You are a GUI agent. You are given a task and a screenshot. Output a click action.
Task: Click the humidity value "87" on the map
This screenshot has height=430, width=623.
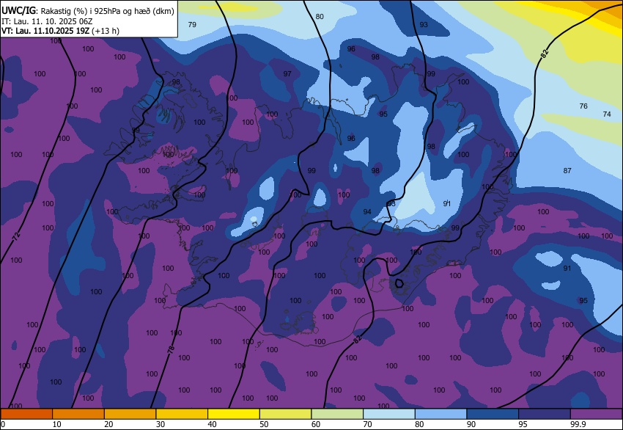tap(567, 171)
